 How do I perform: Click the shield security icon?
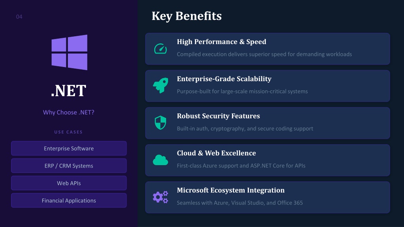coord(160,123)
